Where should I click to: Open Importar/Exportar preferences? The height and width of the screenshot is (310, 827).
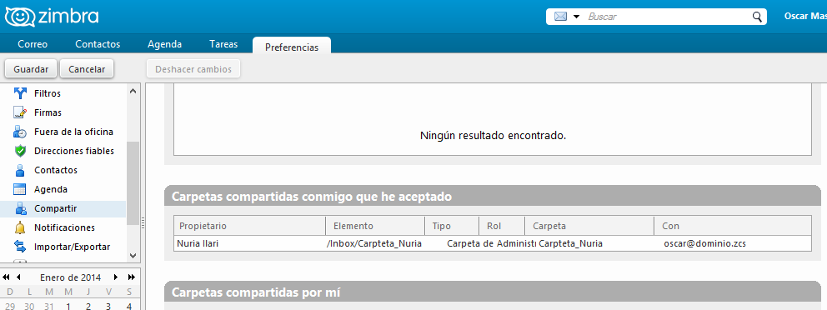[x=73, y=247]
